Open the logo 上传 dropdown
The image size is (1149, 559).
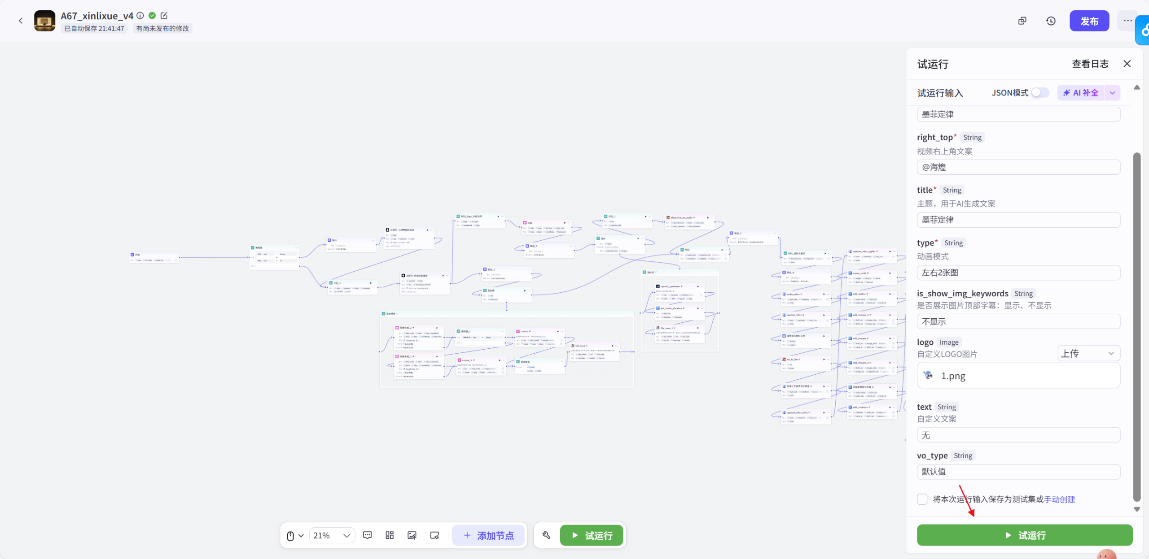(x=1088, y=353)
